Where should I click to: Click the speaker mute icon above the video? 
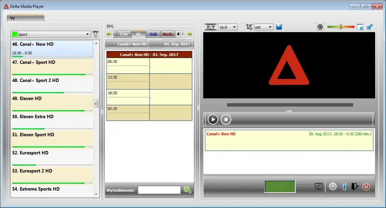[320, 27]
